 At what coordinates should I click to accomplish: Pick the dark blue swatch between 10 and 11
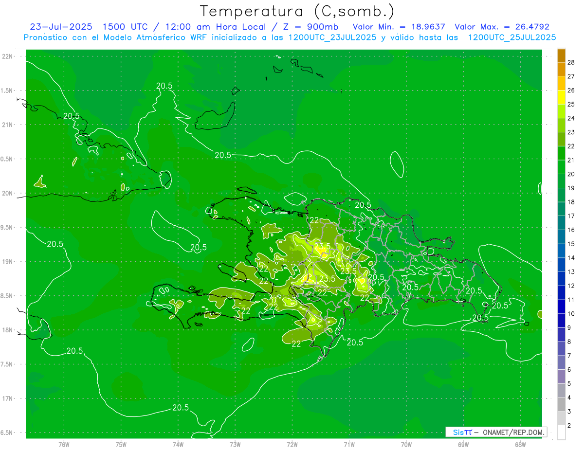pos(561,307)
